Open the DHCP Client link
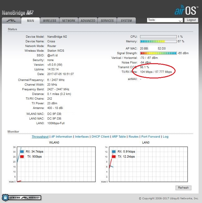This screenshot has height=203, width=202. [101, 137]
